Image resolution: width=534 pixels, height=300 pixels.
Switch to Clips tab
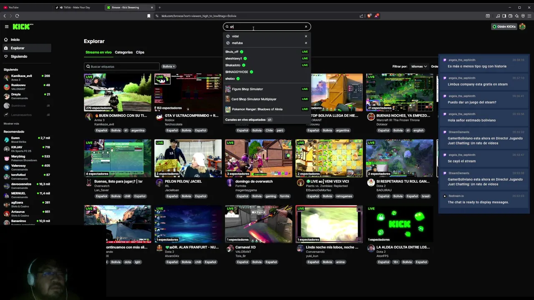click(x=140, y=52)
